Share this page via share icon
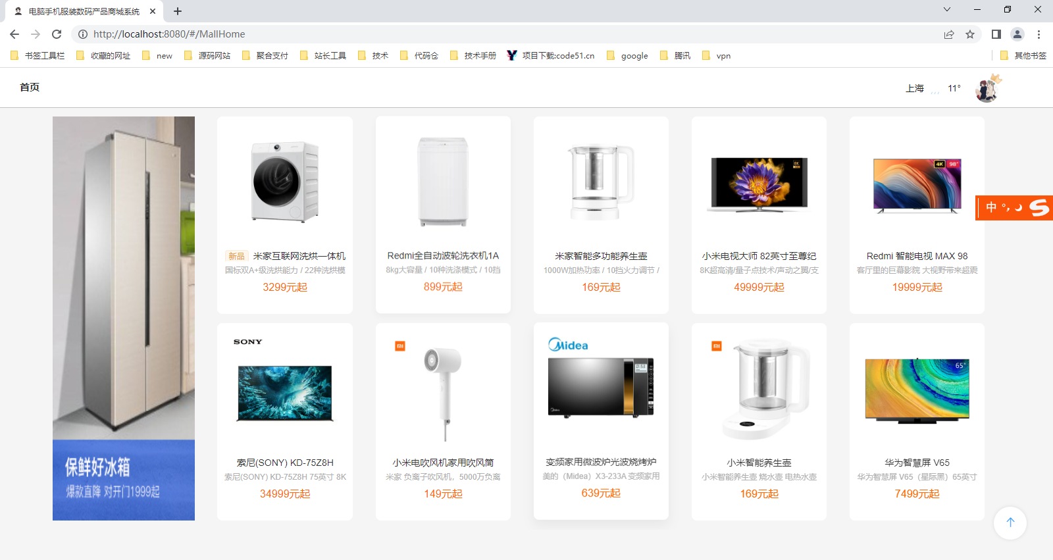This screenshot has height=560, width=1053. click(949, 34)
